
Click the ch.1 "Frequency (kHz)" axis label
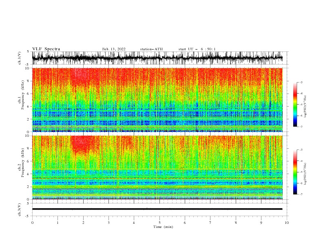(23, 95)
